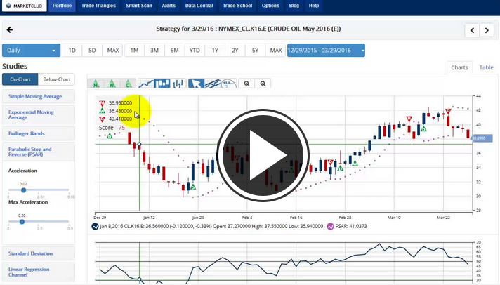
Task: Click the weekly Trade Triangle icon
Action: click(x=111, y=84)
